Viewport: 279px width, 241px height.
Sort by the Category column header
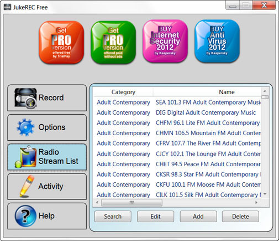(x=123, y=92)
